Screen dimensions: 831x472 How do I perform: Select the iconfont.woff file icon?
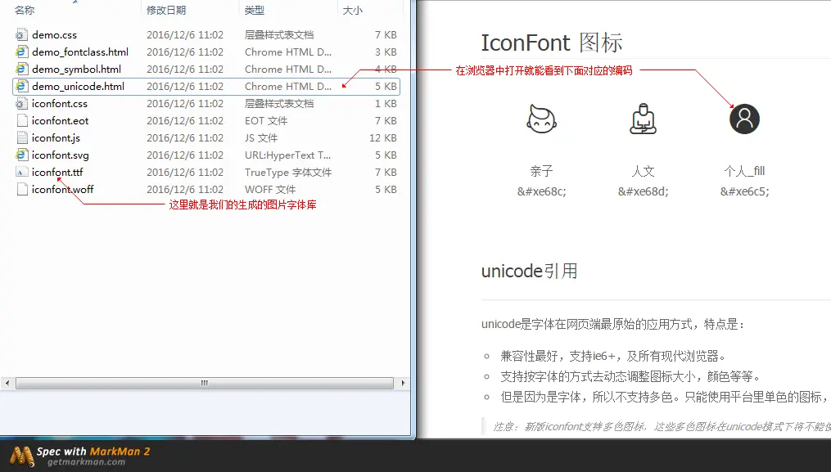click(22, 190)
